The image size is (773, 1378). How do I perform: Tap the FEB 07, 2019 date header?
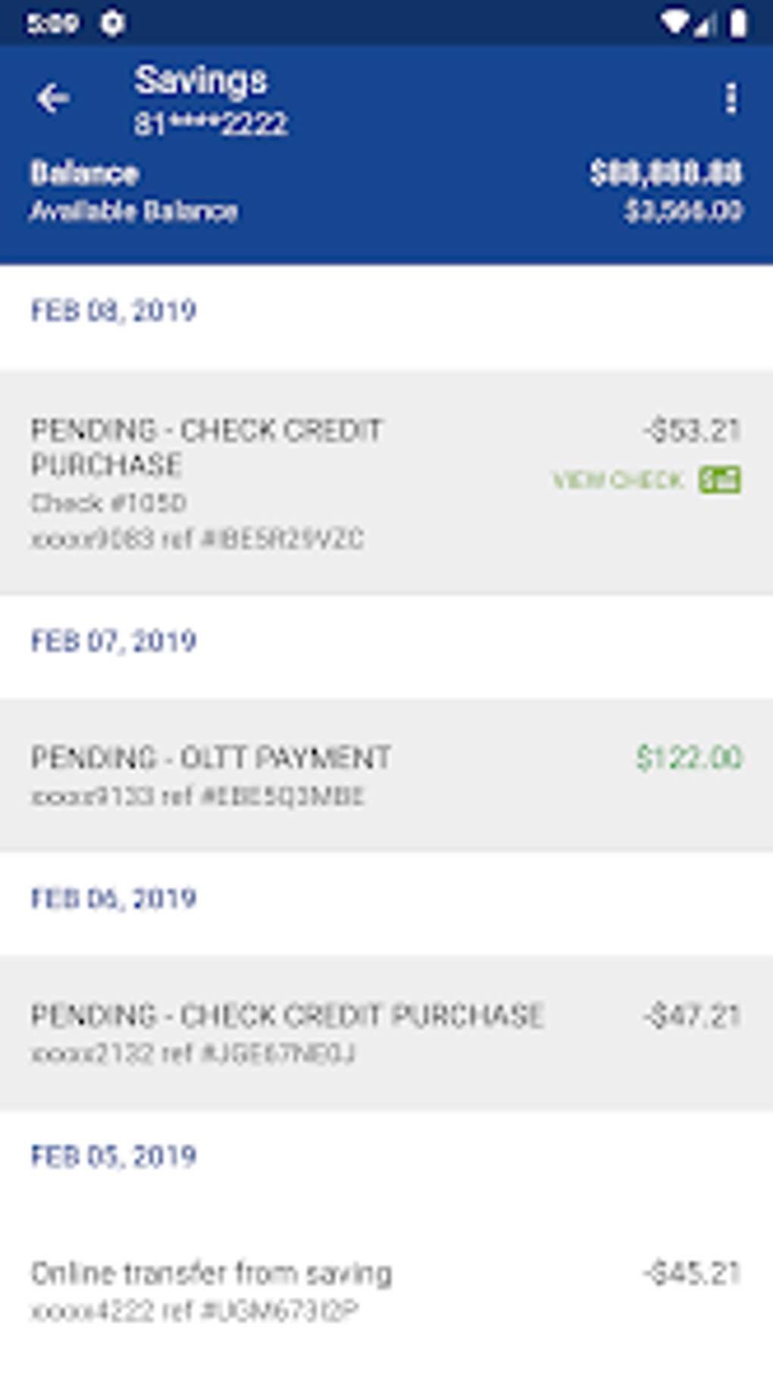point(114,642)
